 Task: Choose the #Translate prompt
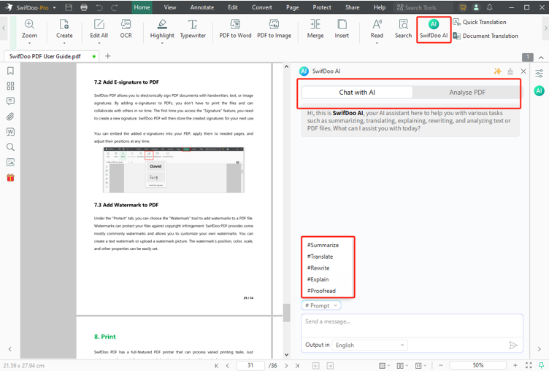320,257
